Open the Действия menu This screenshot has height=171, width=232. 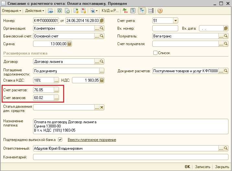[x=34, y=11]
